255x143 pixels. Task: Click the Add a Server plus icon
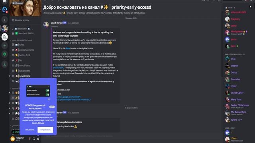pyautogui.click(x=4, y=46)
